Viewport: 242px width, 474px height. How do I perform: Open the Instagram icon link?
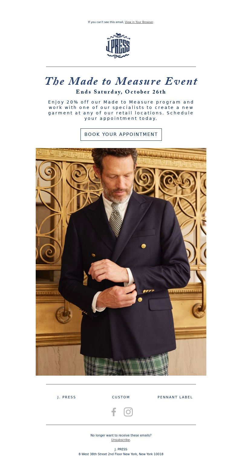(x=128, y=412)
